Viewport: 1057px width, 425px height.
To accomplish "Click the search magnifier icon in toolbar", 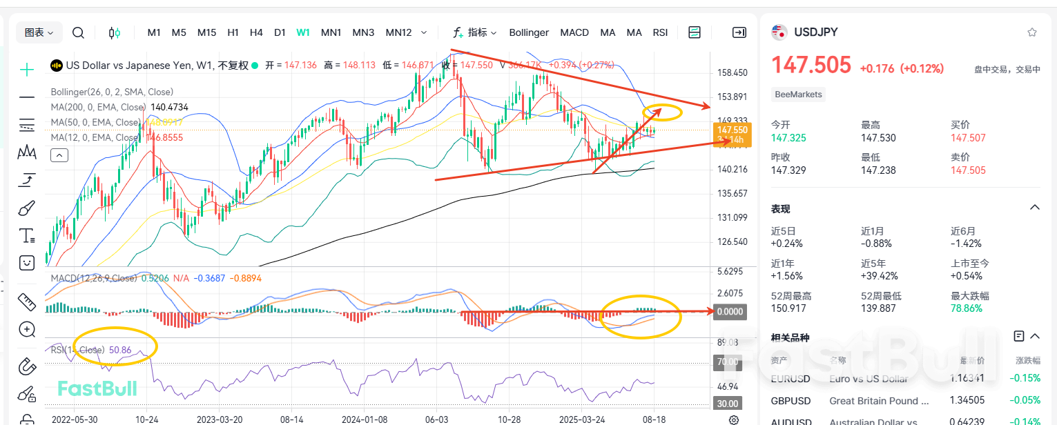I will click(78, 32).
